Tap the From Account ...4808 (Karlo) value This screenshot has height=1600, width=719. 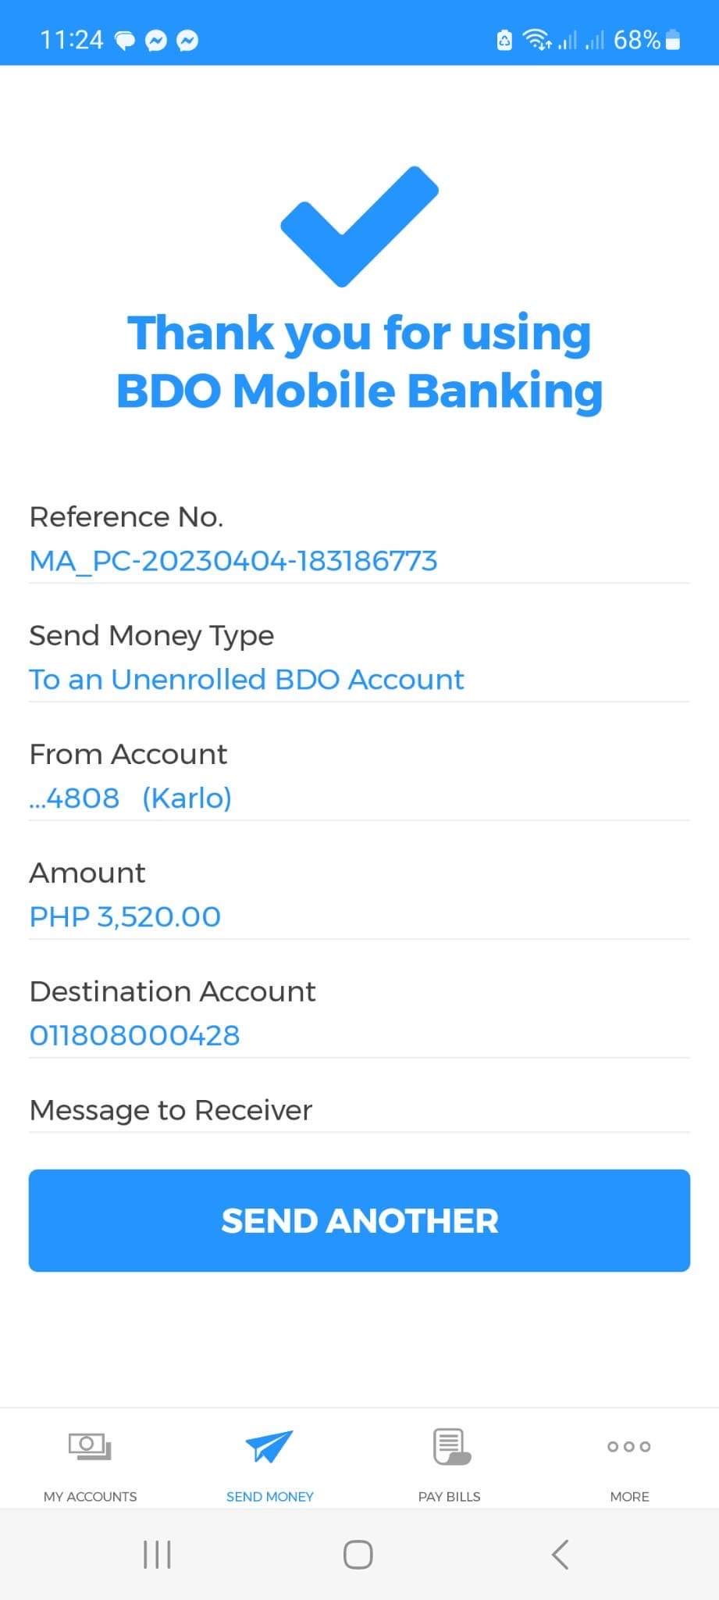point(130,798)
